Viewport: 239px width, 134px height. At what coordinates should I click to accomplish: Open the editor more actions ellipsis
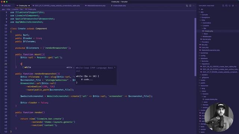click(193, 6)
